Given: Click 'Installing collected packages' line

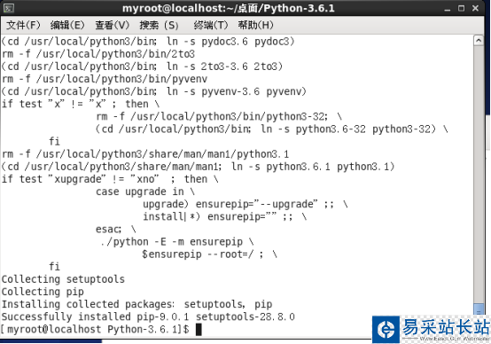Looking at the screenshot, I should pos(136,304).
